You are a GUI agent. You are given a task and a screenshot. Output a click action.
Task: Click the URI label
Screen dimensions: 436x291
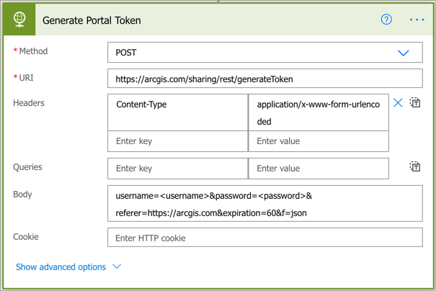26,78
